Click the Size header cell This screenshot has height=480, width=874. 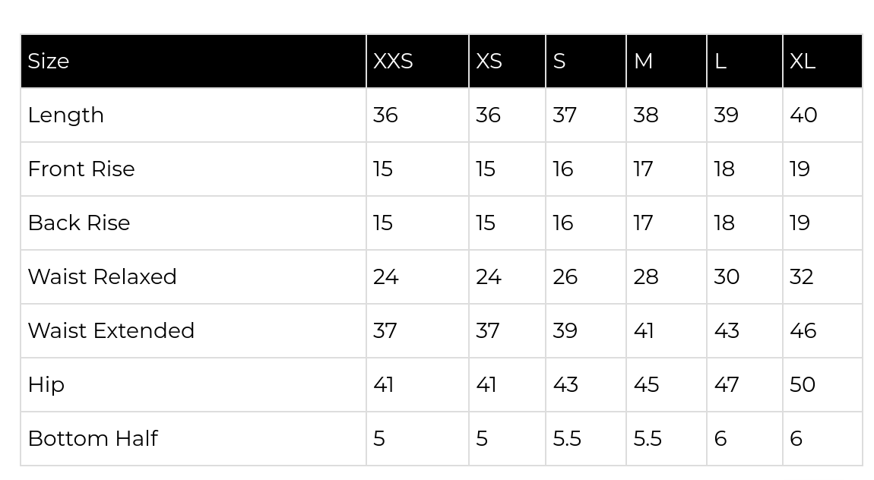tap(193, 62)
